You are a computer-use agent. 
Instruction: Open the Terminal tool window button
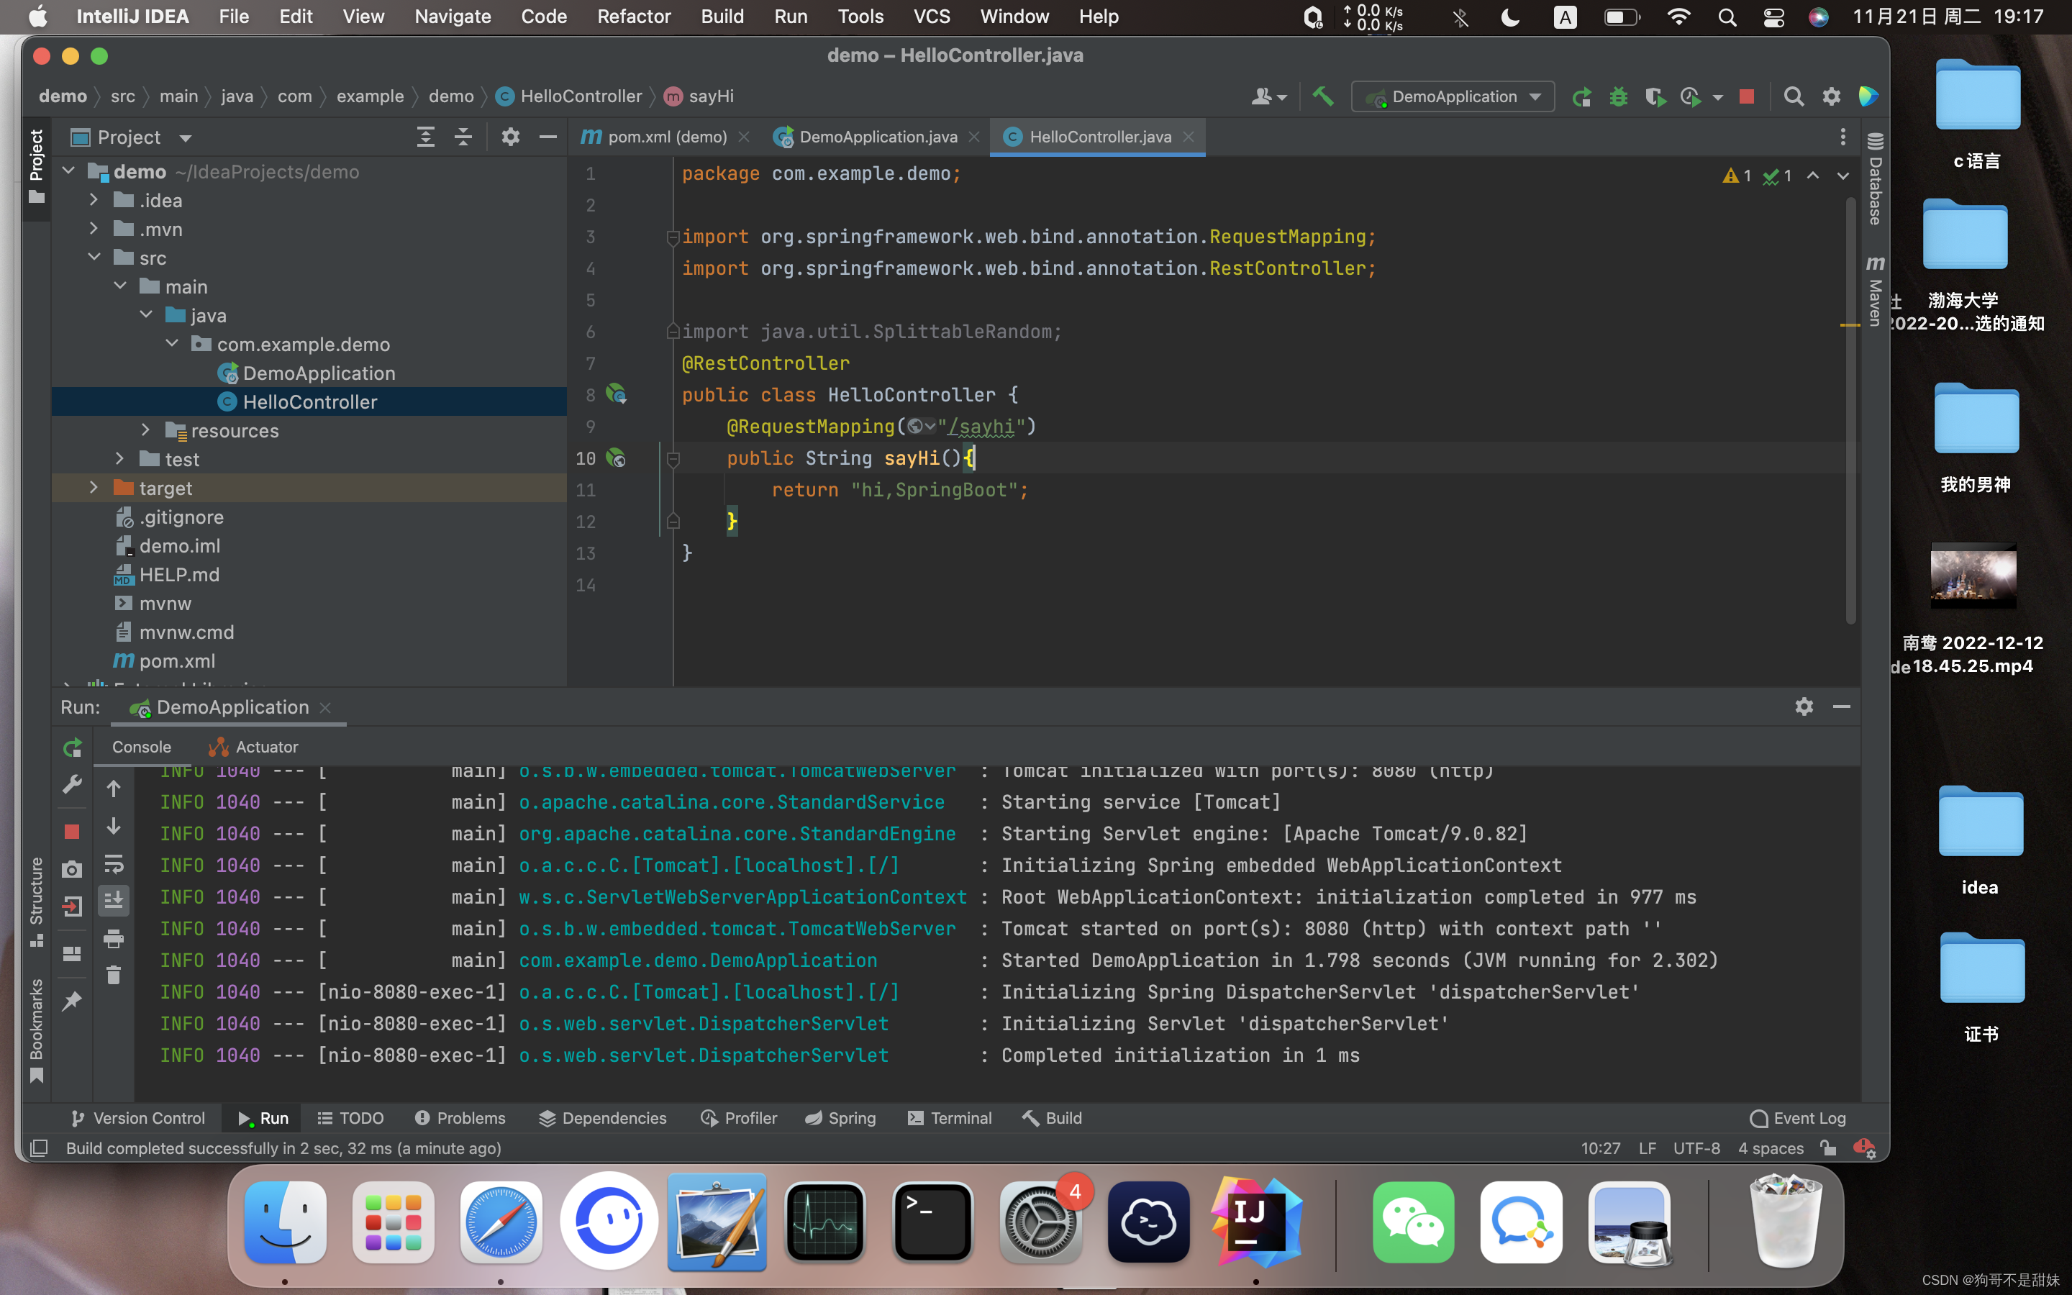pos(950,1118)
